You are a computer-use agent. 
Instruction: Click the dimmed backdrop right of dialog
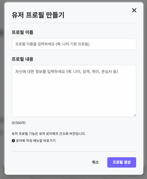pyautogui.click(x=145, y=89)
